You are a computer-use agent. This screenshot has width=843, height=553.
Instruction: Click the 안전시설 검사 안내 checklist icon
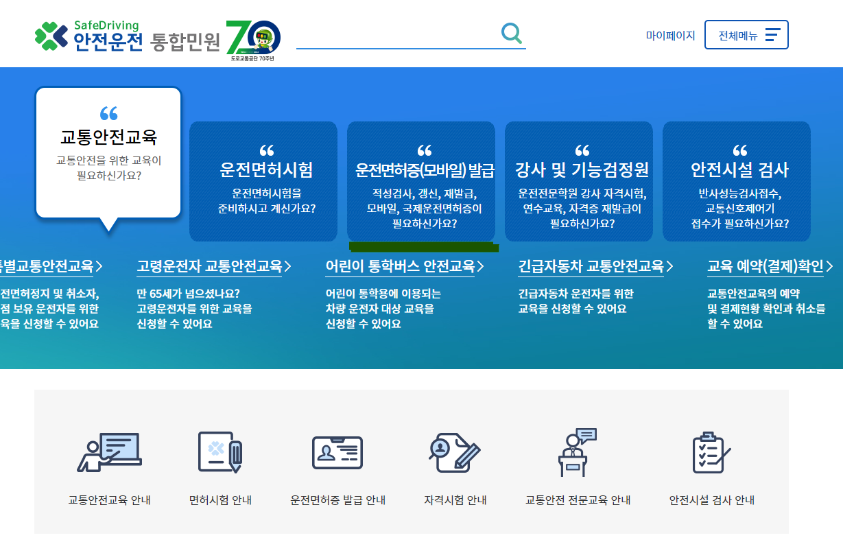pos(711,453)
